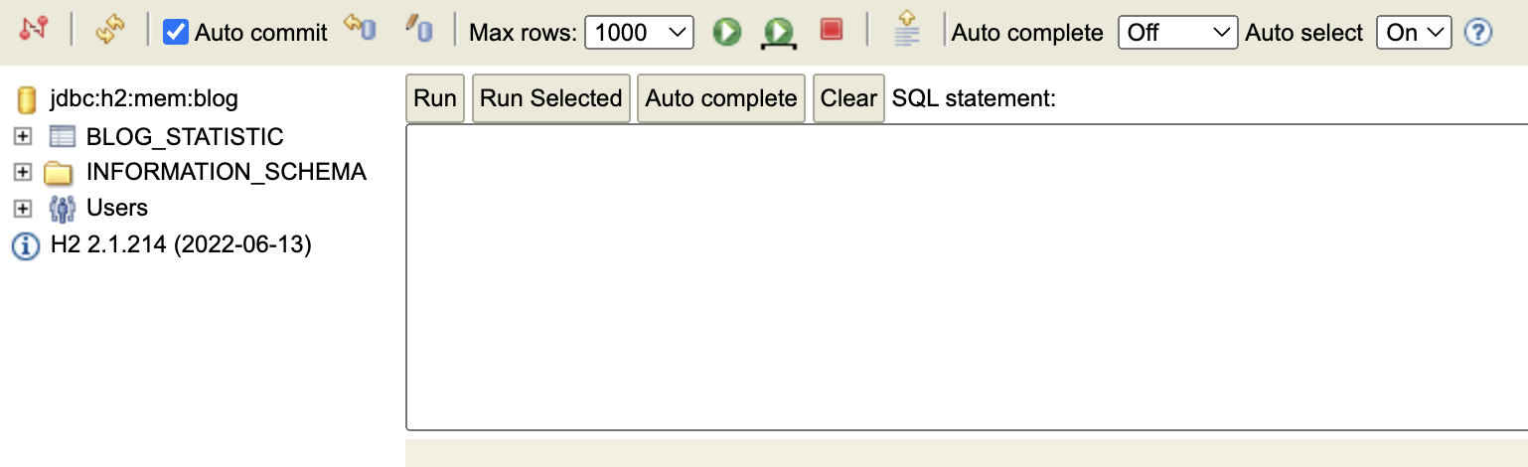
Task: Click the Users people icon
Action: (62, 209)
